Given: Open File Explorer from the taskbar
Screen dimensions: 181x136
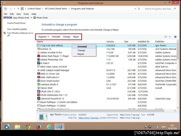Looking at the screenshot, I should pyautogui.click(x=17, y=127).
